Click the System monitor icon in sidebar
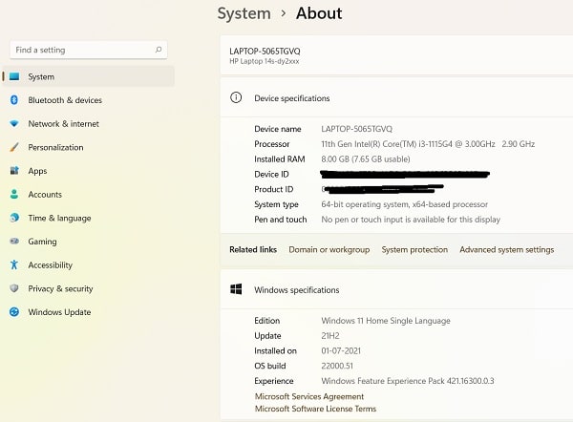The height and width of the screenshot is (422, 573). [14, 76]
